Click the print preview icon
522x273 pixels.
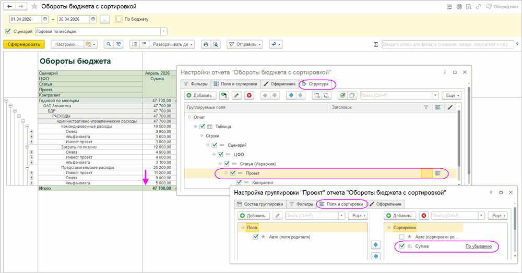coord(215,44)
